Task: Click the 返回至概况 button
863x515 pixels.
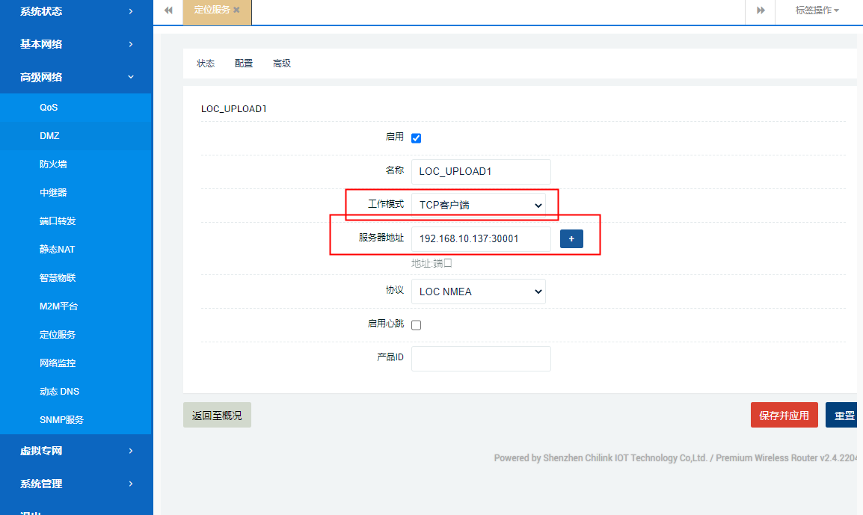Action: 217,416
